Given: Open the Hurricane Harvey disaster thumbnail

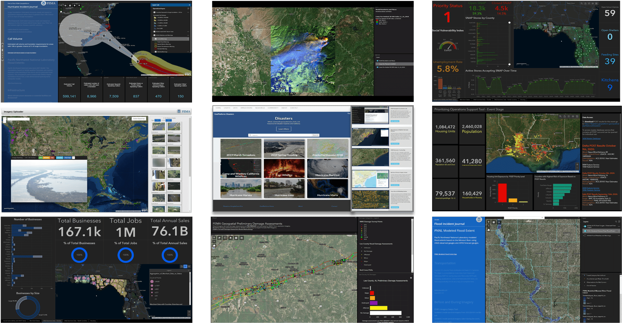Looking at the screenshot, I should click(x=241, y=188).
